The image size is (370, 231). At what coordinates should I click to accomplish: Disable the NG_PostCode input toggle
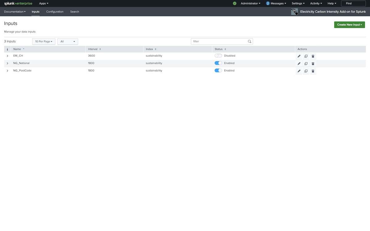tap(218, 71)
